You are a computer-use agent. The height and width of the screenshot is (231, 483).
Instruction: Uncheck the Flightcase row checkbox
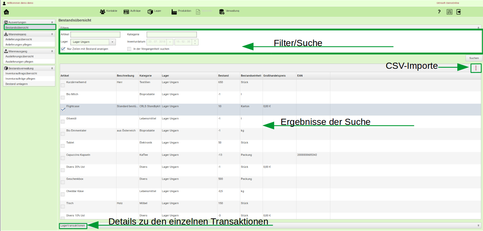click(63, 110)
